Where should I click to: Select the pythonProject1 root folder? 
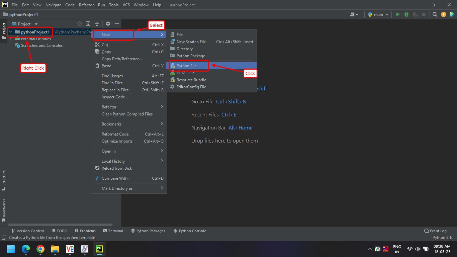pos(35,32)
